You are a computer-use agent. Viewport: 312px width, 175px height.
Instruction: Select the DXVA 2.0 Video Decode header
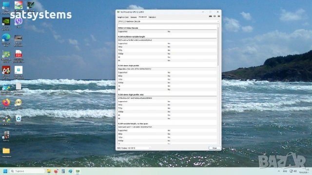(128, 28)
